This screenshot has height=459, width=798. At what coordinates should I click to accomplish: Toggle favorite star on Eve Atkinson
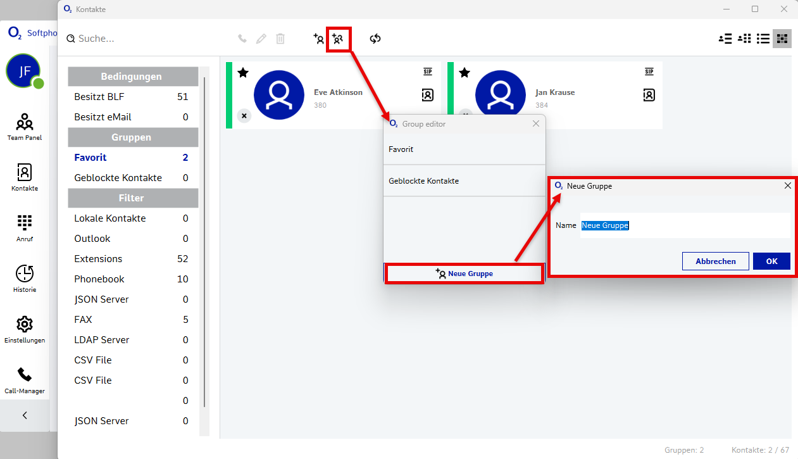coord(243,73)
